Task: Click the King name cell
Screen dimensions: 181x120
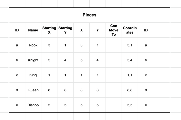Action: (x=33, y=75)
